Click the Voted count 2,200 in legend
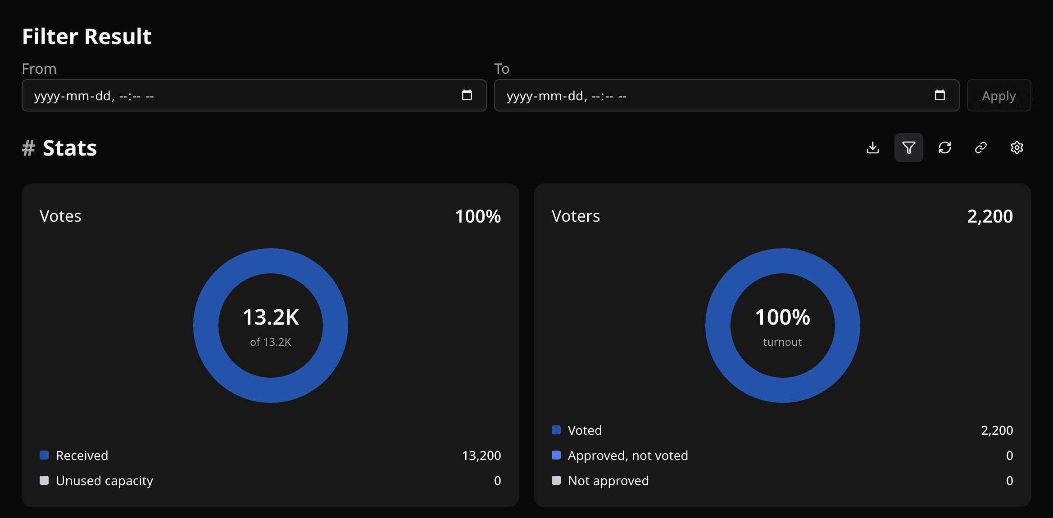The height and width of the screenshot is (518, 1053). (997, 430)
